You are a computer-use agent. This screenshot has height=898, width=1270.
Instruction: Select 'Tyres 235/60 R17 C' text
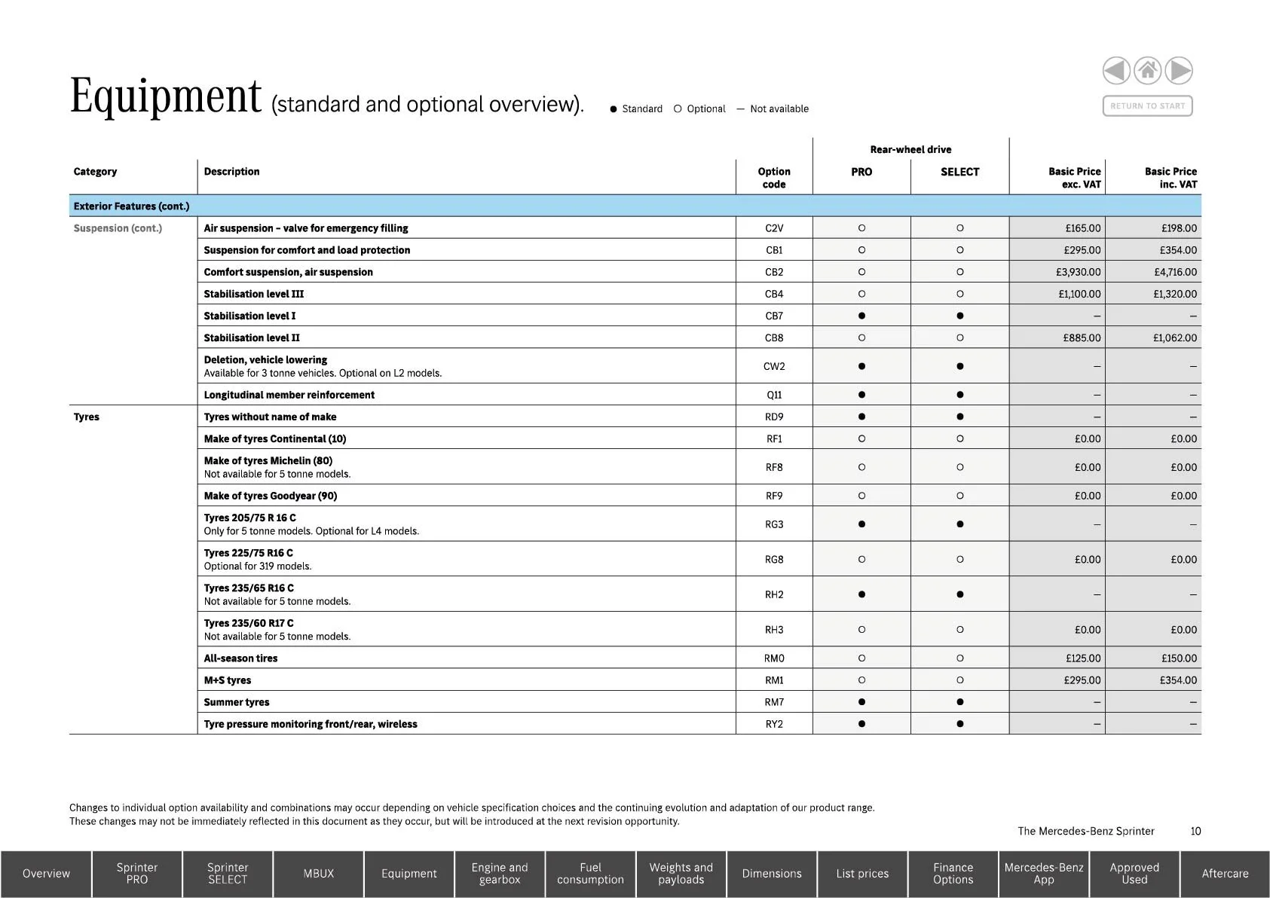[249, 624]
